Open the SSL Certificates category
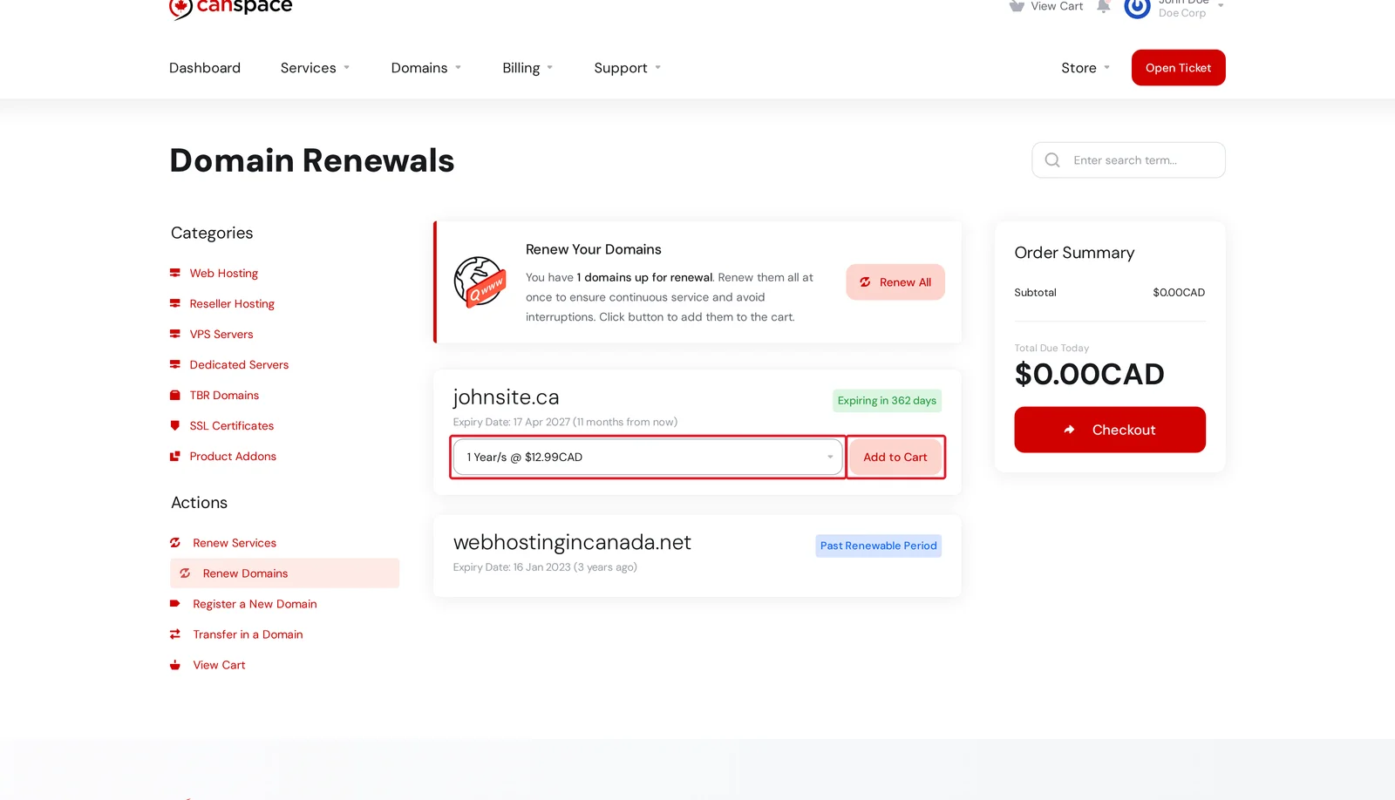Image resolution: width=1395 pixels, height=800 pixels. [x=232, y=425]
